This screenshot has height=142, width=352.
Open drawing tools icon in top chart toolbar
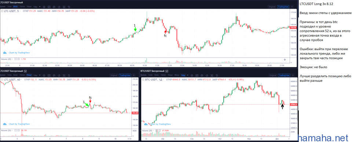coord(49,7)
